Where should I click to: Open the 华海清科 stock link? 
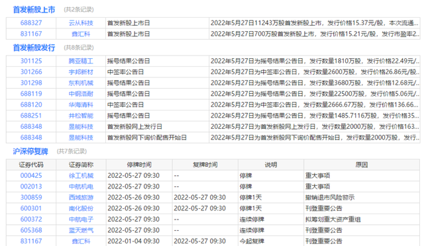point(81,104)
